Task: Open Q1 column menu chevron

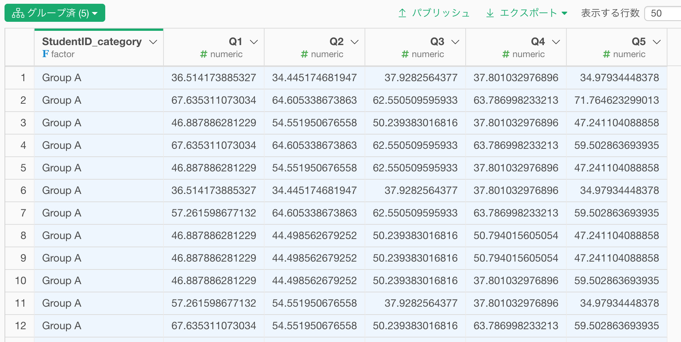Action: click(x=254, y=42)
